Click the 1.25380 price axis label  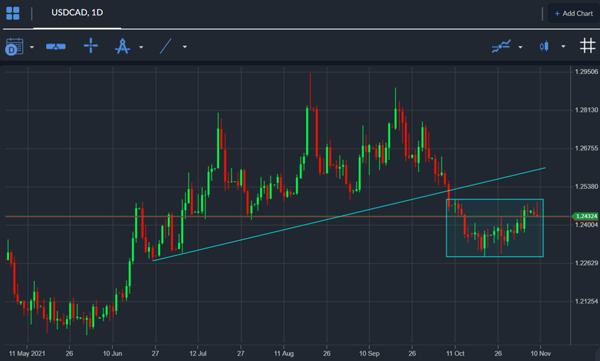[587, 186]
